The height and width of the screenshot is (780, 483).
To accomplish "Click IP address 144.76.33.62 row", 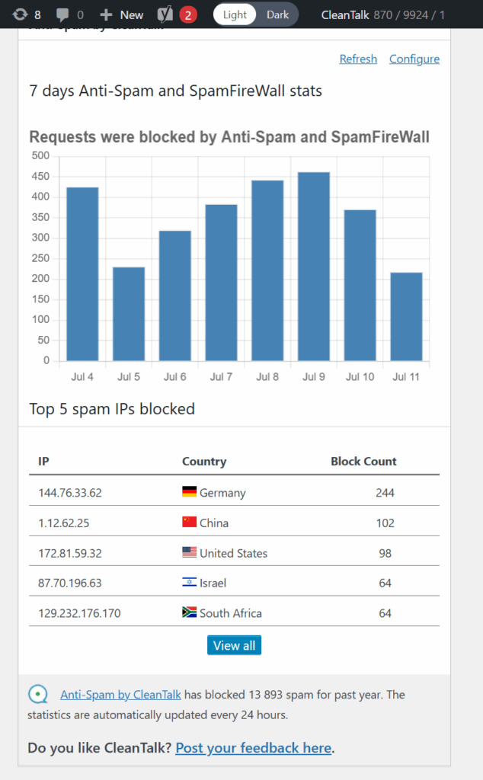I will [70, 493].
